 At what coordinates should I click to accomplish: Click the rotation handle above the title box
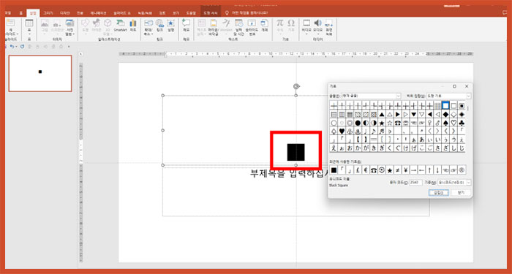tap(296, 86)
